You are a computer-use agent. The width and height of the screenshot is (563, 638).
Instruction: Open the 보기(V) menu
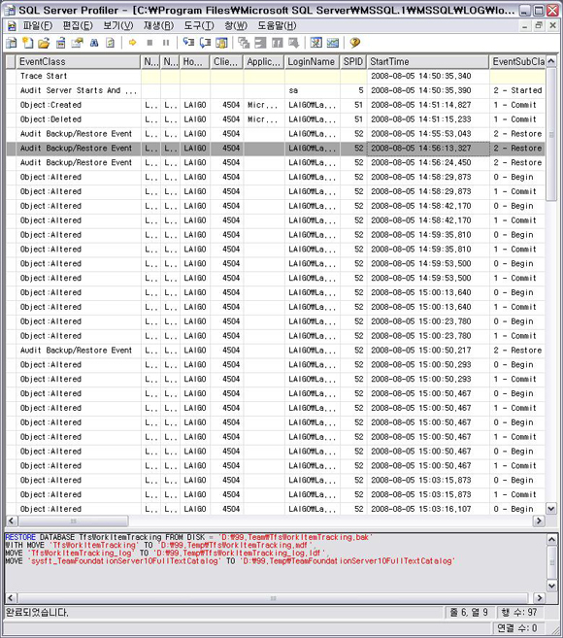(x=118, y=26)
